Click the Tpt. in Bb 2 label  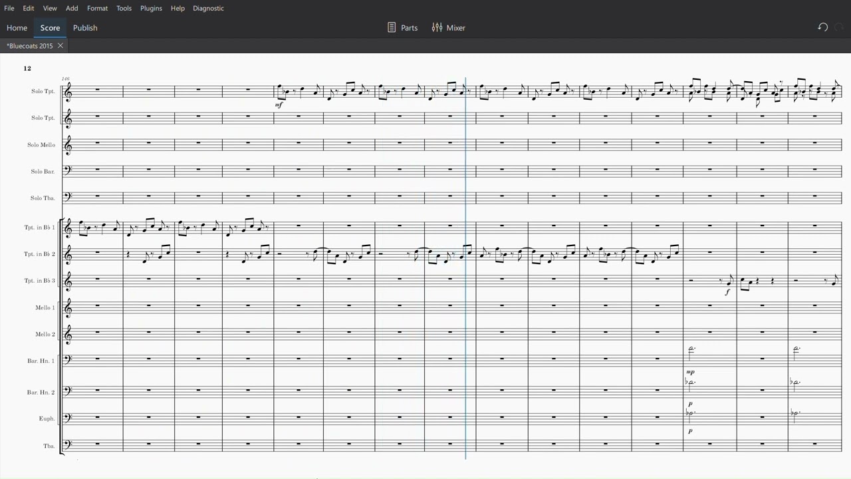(x=40, y=254)
